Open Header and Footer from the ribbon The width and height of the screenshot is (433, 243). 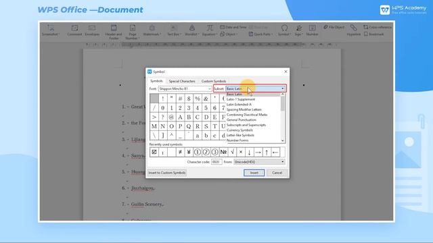(x=114, y=32)
